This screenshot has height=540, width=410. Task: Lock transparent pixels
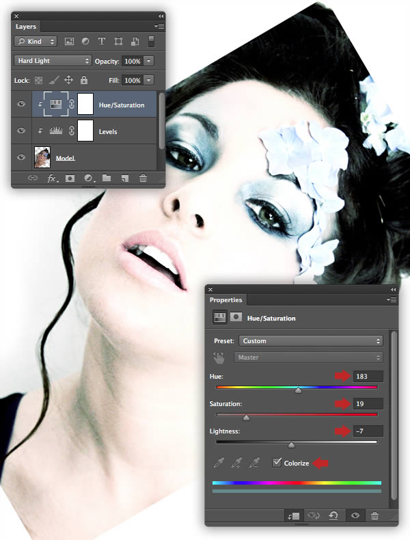tap(39, 80)
